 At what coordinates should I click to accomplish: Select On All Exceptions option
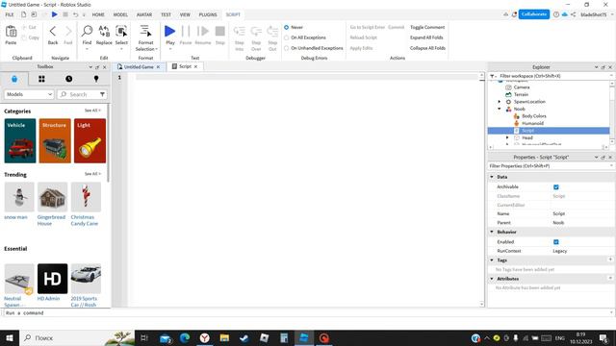point(305,37)
